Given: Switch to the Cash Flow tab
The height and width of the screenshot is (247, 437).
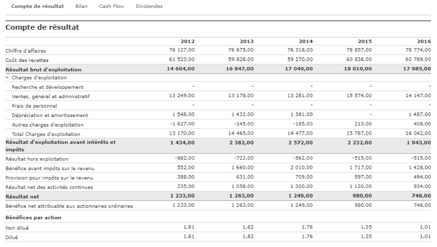Looking at the screenshot, I should [x=111, y=6].
